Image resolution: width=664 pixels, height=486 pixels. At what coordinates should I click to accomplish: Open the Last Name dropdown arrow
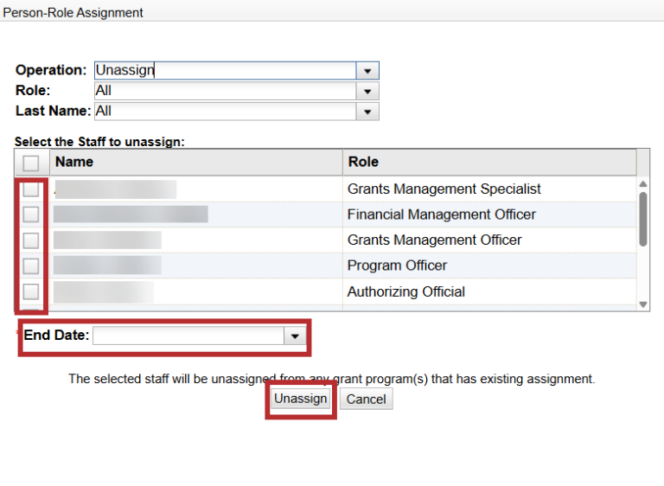pos(368,112)
